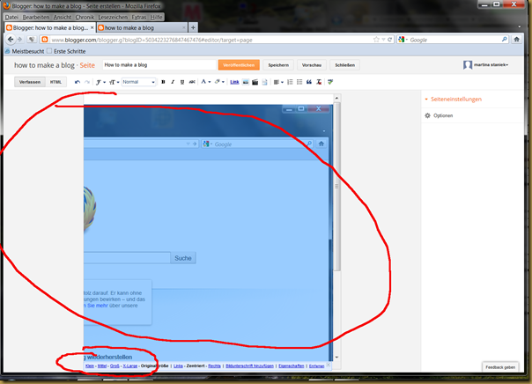Click the Firefox Google search field

tap(454, 40)
